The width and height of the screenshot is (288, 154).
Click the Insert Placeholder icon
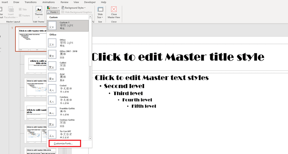click(10, 9)
